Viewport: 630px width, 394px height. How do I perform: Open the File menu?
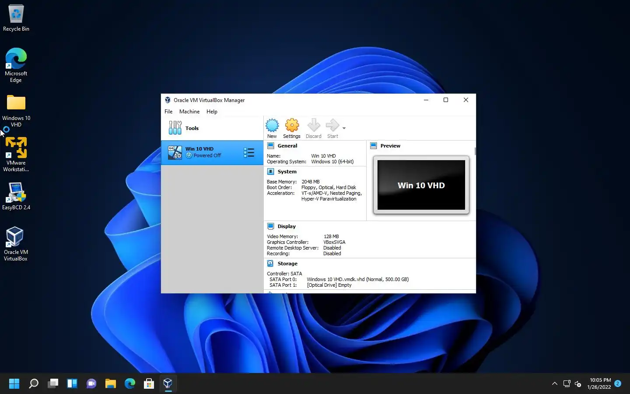[x=168, y=112]
